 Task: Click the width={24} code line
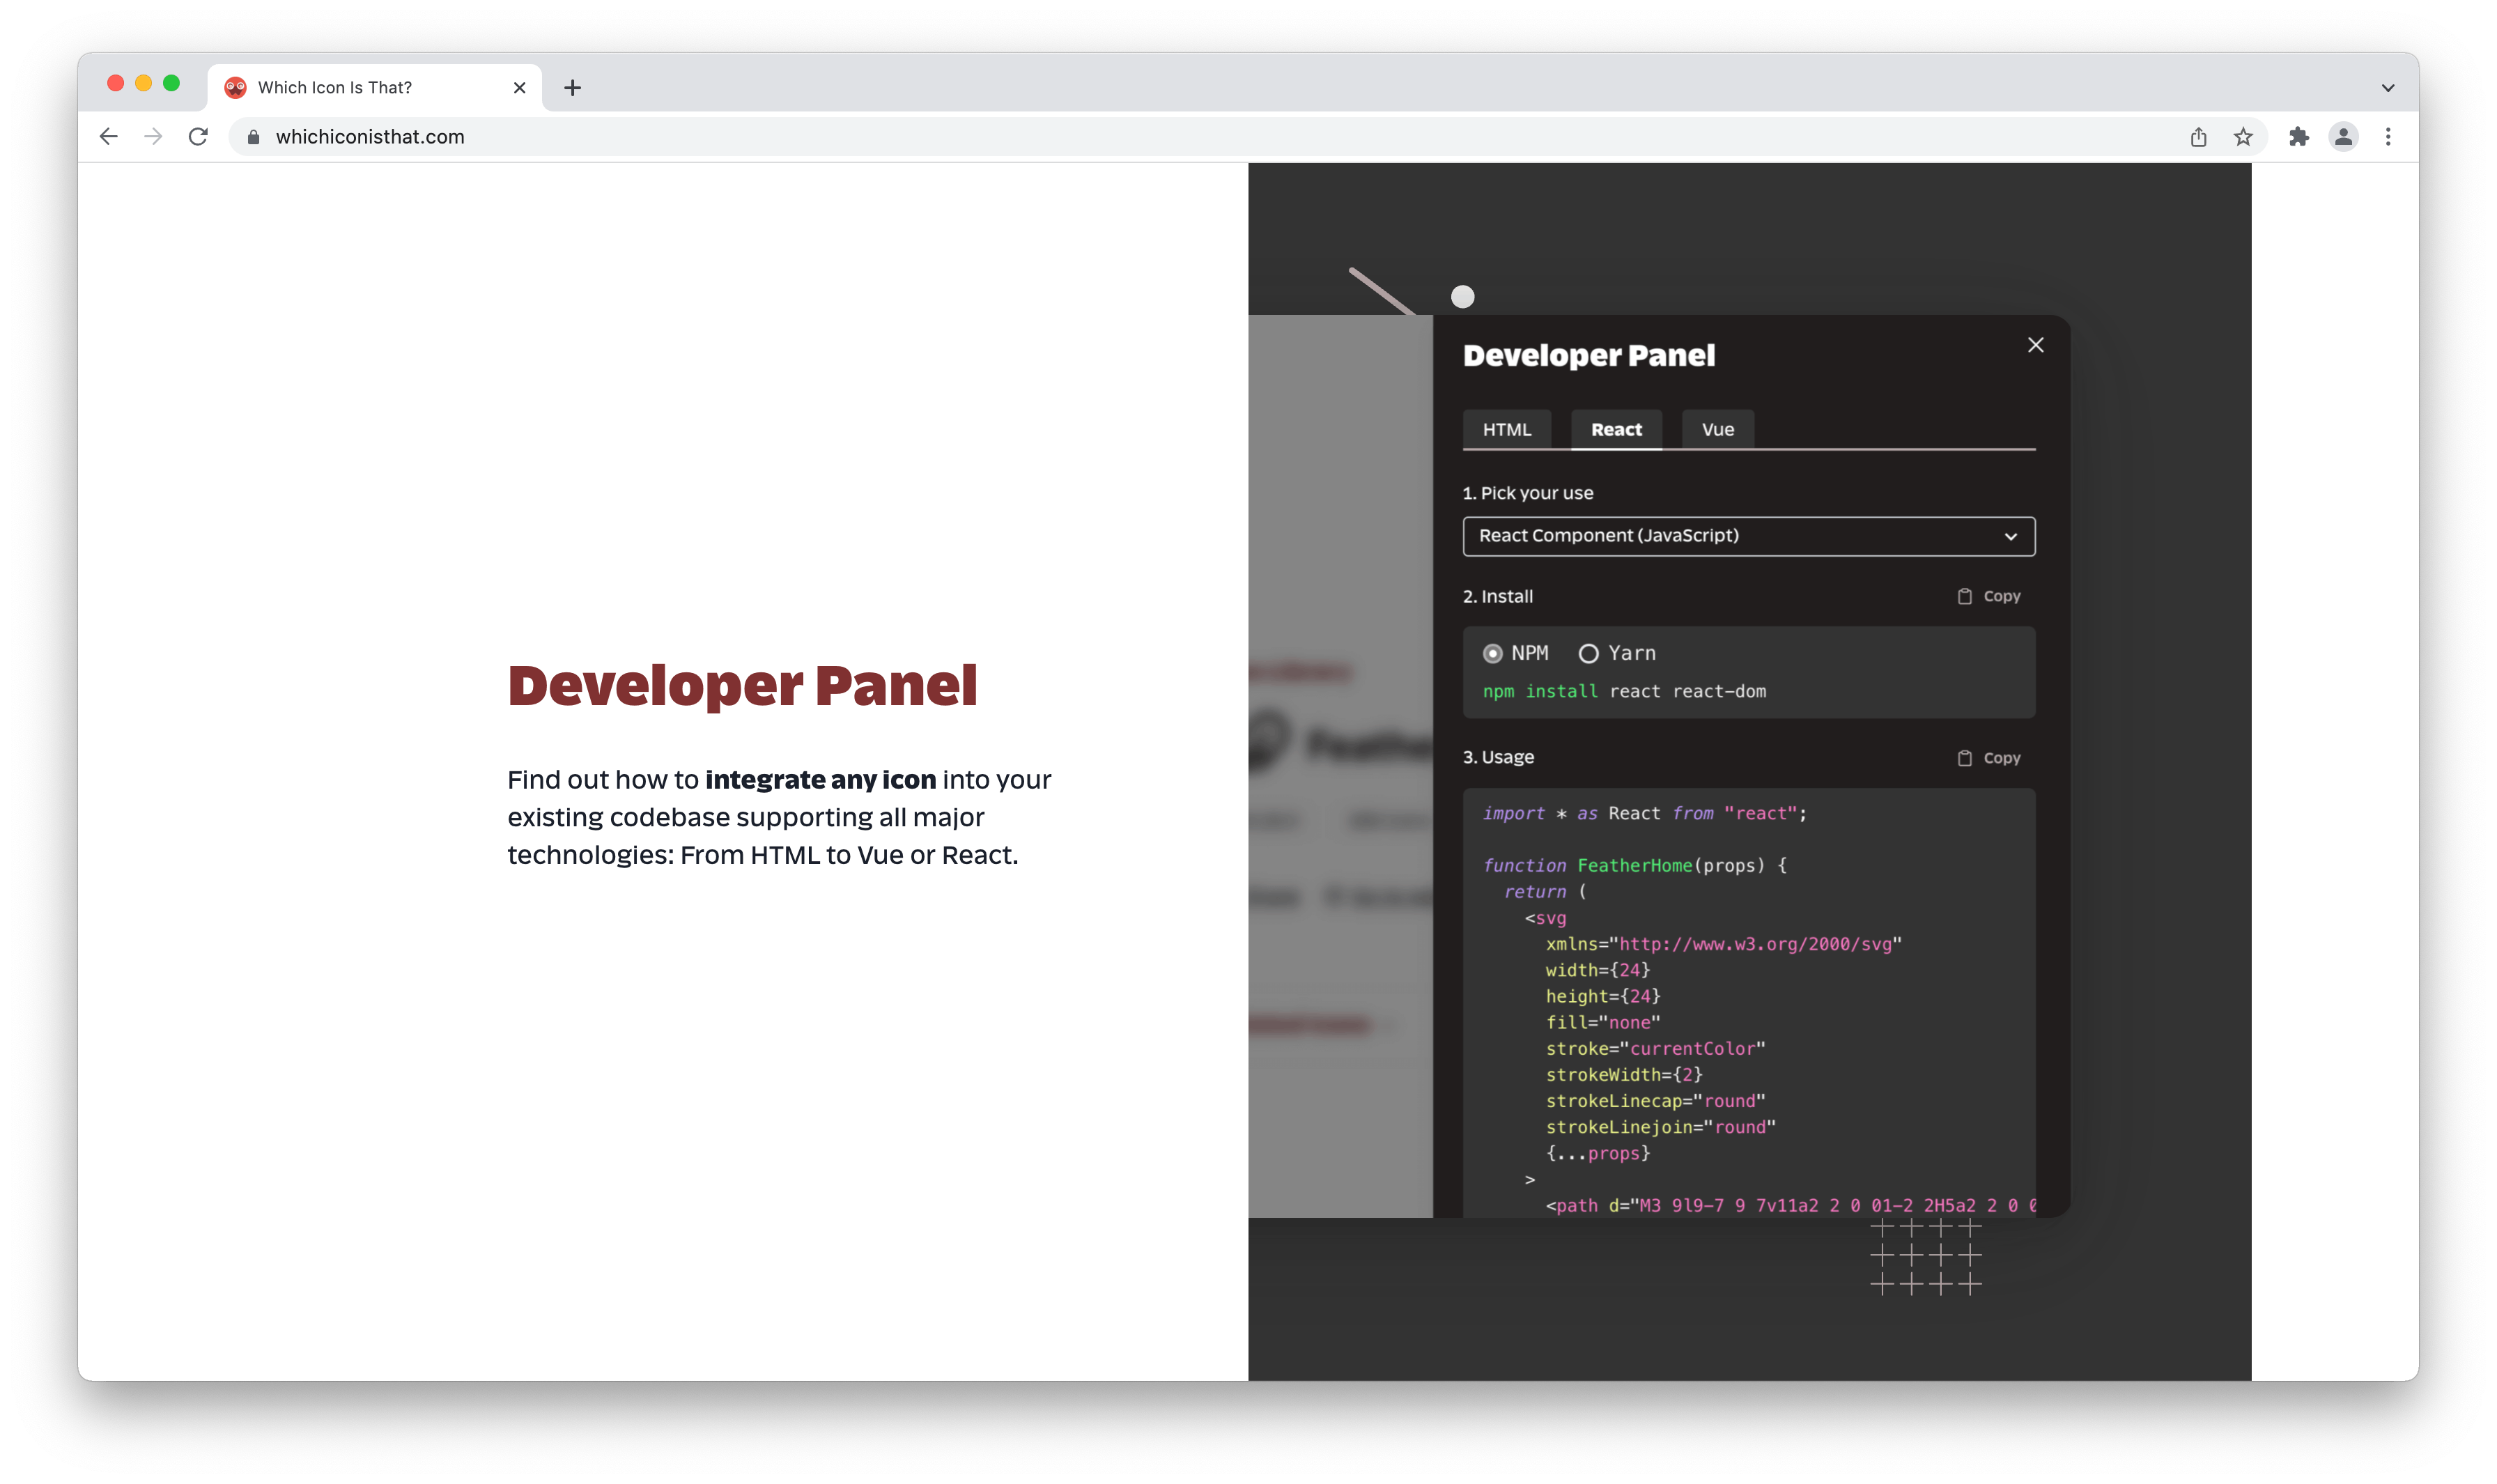tap(1597, 970)
